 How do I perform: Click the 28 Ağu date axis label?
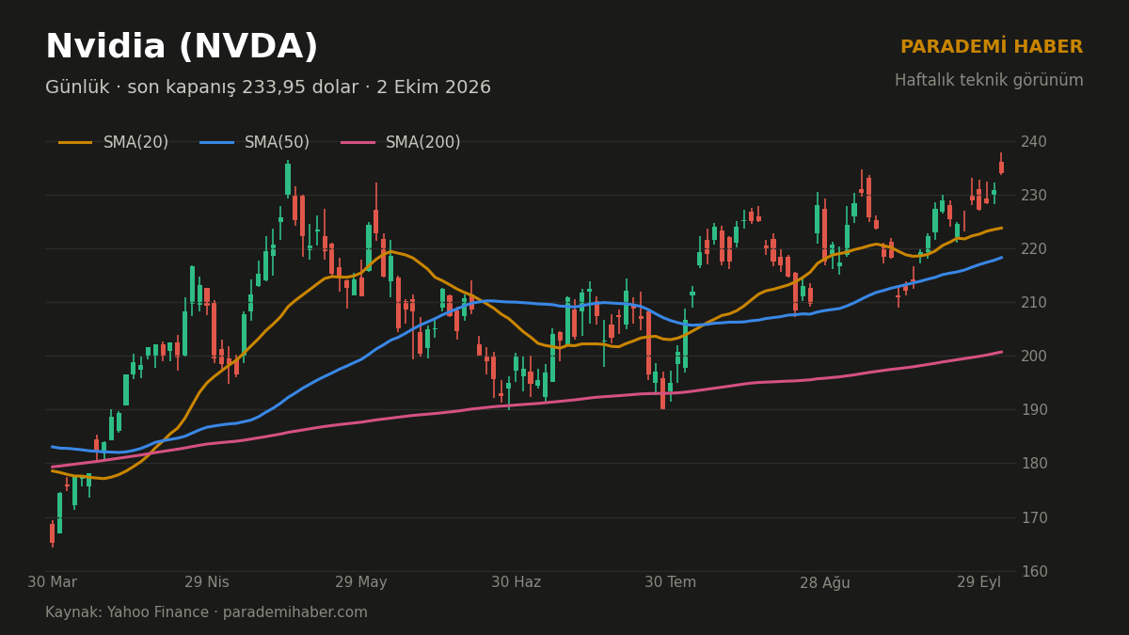(825, 582)
